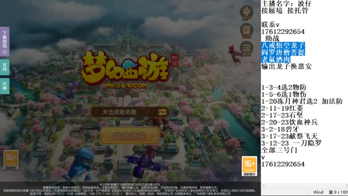Click the line 1-3-4选2物防
The width and height of the screenshot is (348, 196).
pos(284,87)
